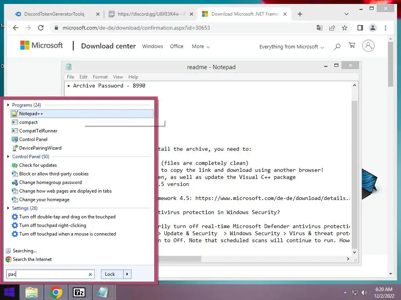This screenshot has width=401, height=300.
Task: Click the network tray icon
Action: point(355,293)
